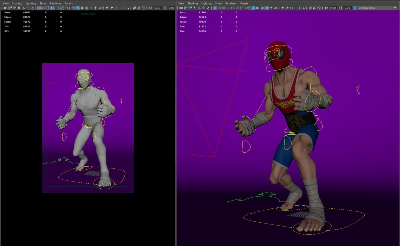400x246 pixels.
Task: Select Grease Pencil icon in left panel
Action: 32,8
